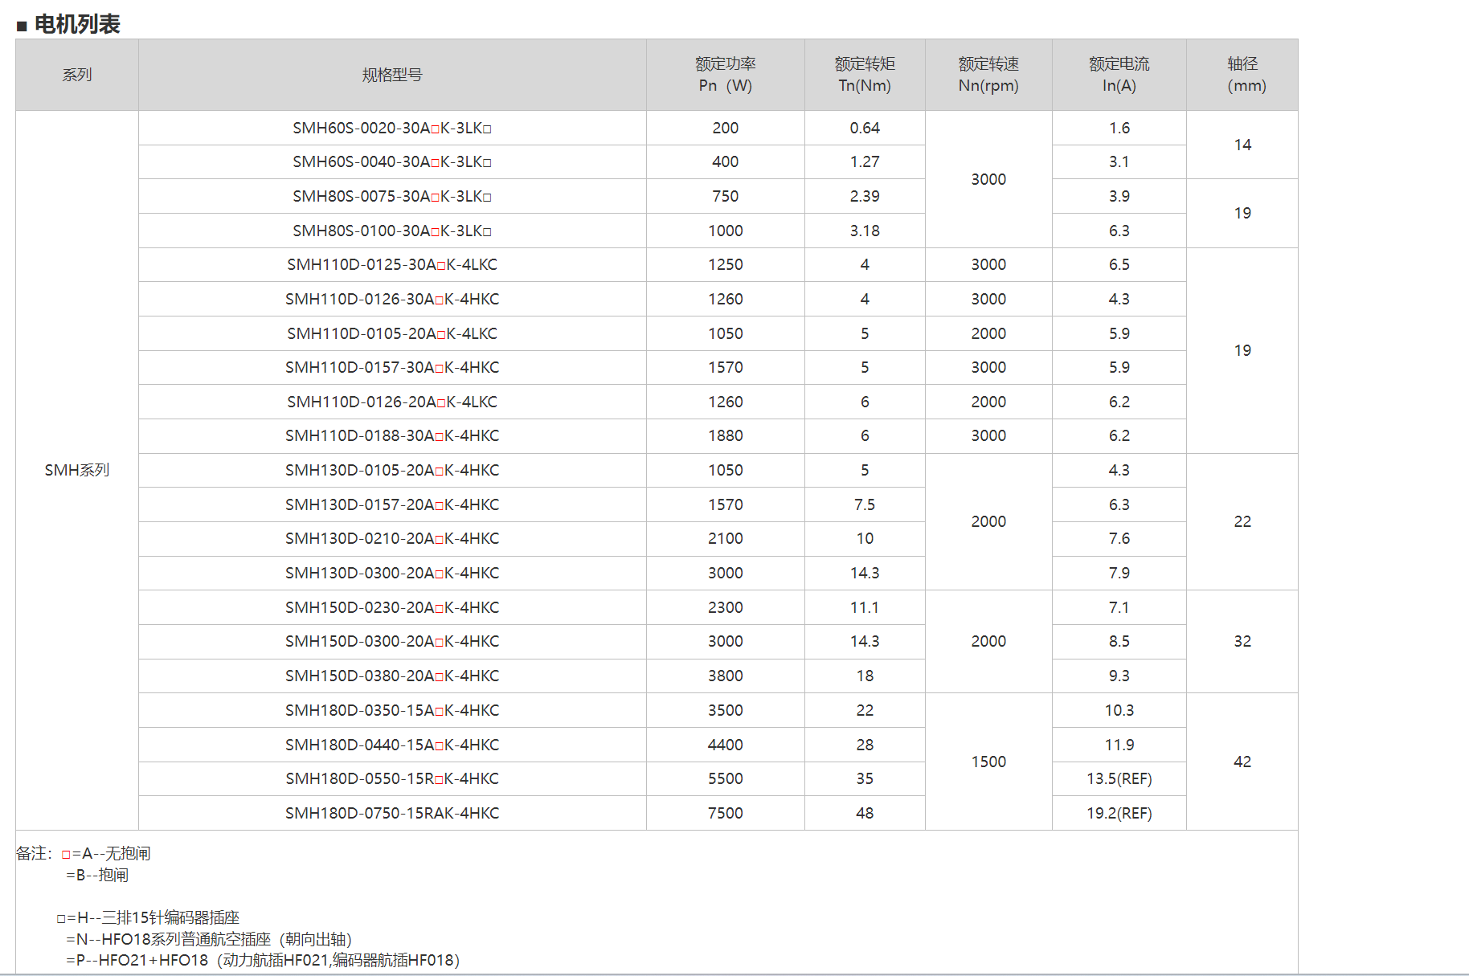This screenshot has height=976, width=1469.
Task: Click the 2100 W rated power cell
Action: click(x=725, y=538)
